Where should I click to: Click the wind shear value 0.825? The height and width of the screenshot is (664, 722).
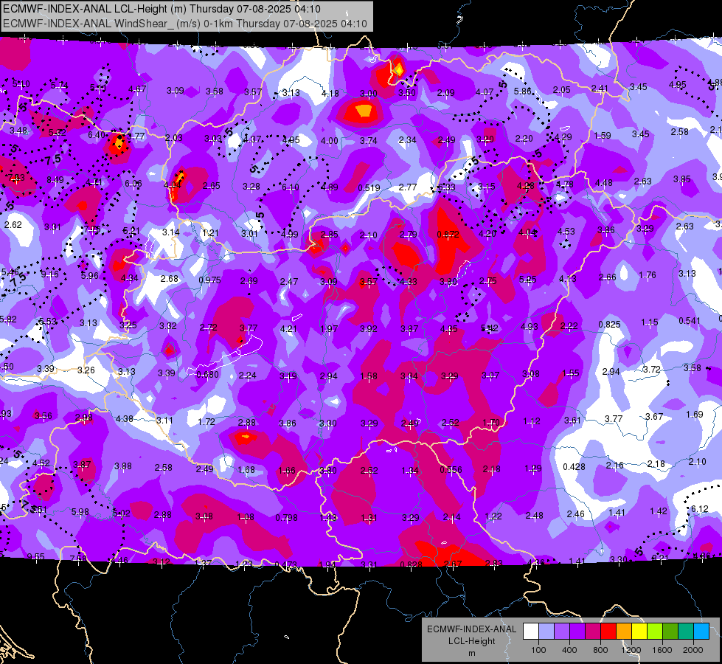[x=609, y=325]
